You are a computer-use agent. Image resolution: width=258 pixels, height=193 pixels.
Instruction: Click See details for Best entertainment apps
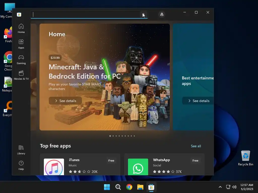coord(198,101)
